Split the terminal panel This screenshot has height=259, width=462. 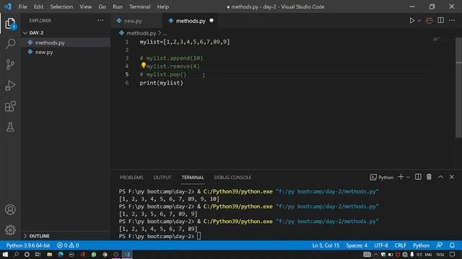click(x=418, y=177)
